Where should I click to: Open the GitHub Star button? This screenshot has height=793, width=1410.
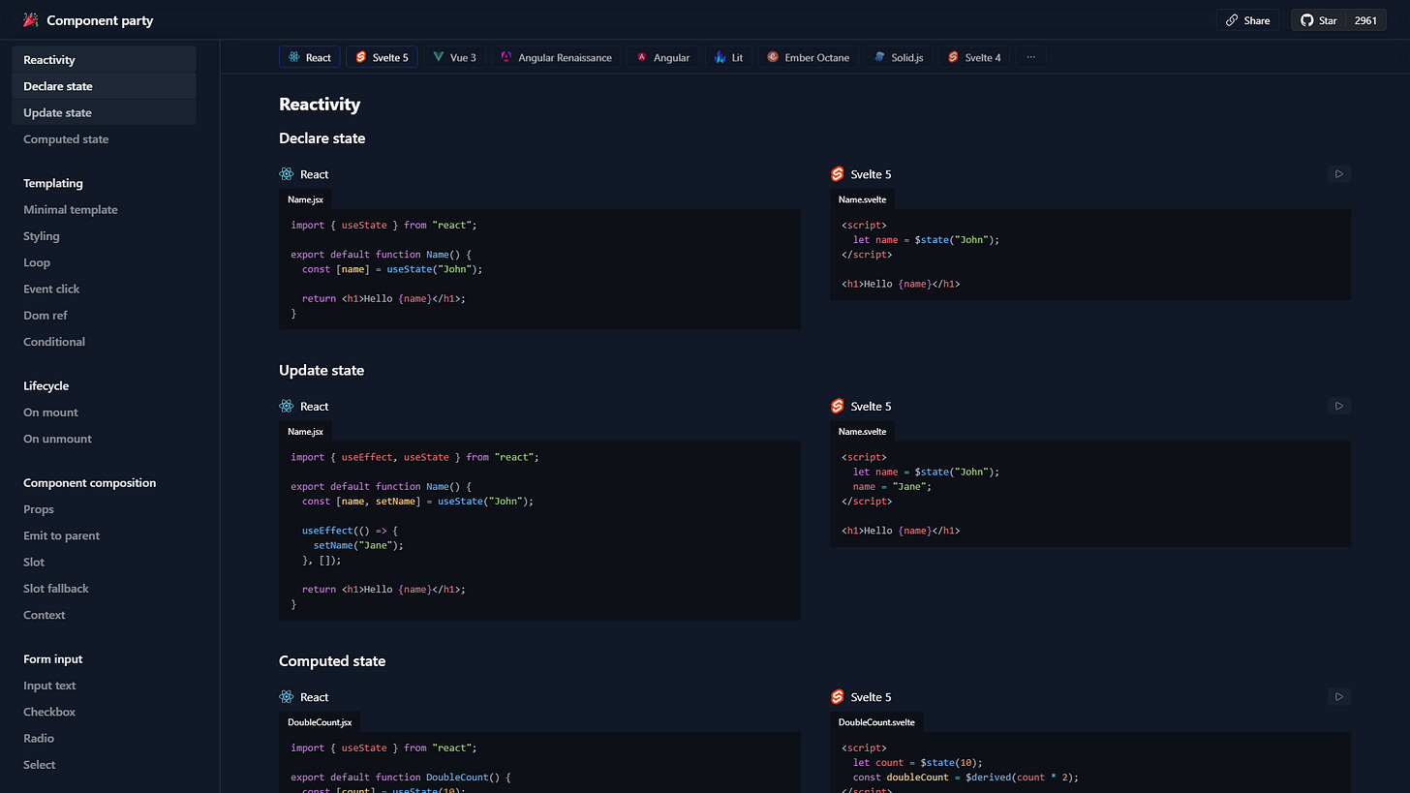[1318, 20]
